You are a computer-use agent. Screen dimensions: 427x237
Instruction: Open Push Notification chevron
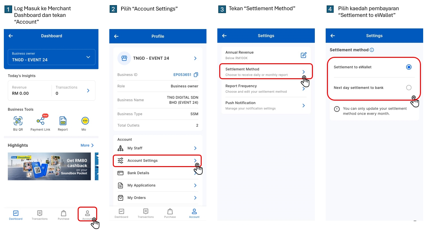[304, 105]
